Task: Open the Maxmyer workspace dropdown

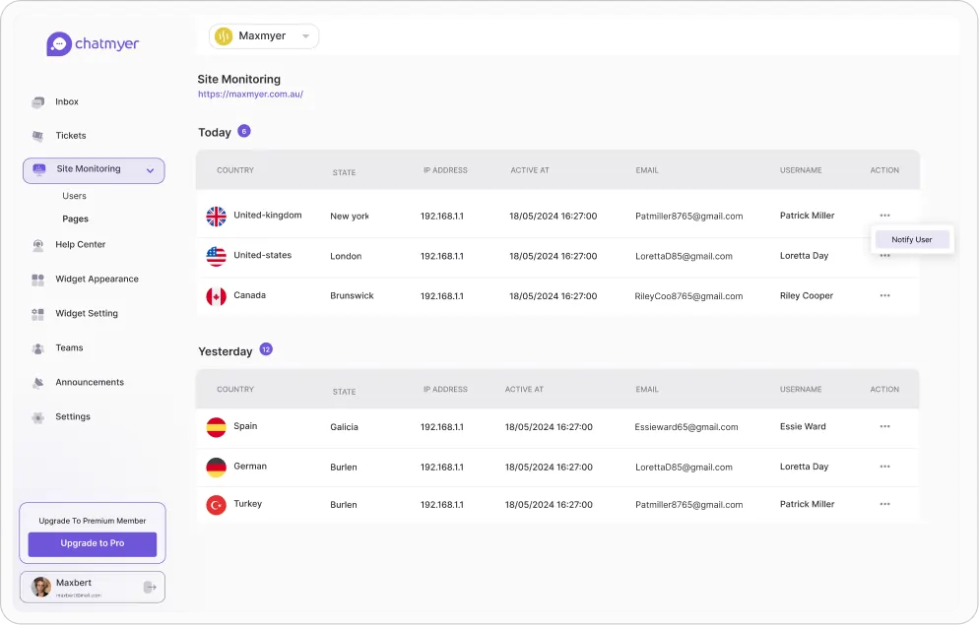Action: coord(264,36)
